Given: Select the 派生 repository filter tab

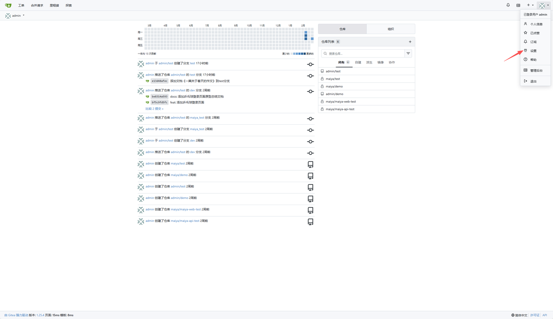Looking at the screenshot, I should tap(369, 63).
